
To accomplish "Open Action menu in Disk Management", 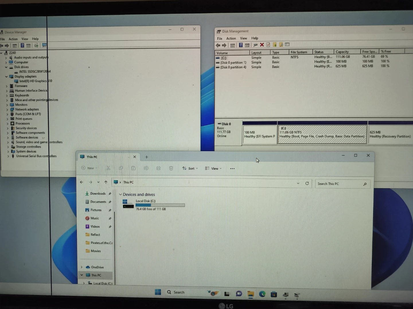I will coord(231,39).
